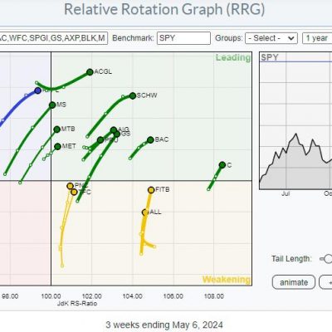Select the BAC data point
Image resolution: width=332 pixels, height=332 pixels.
click(x=150, y=140)
